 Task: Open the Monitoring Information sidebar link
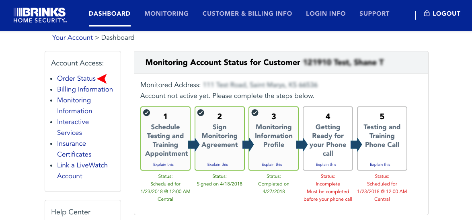pyautogui.click(x=74, y=106)
